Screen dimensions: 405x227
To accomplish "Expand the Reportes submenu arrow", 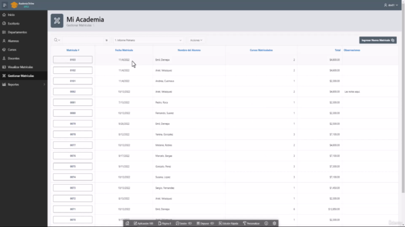I will (44, 84).
